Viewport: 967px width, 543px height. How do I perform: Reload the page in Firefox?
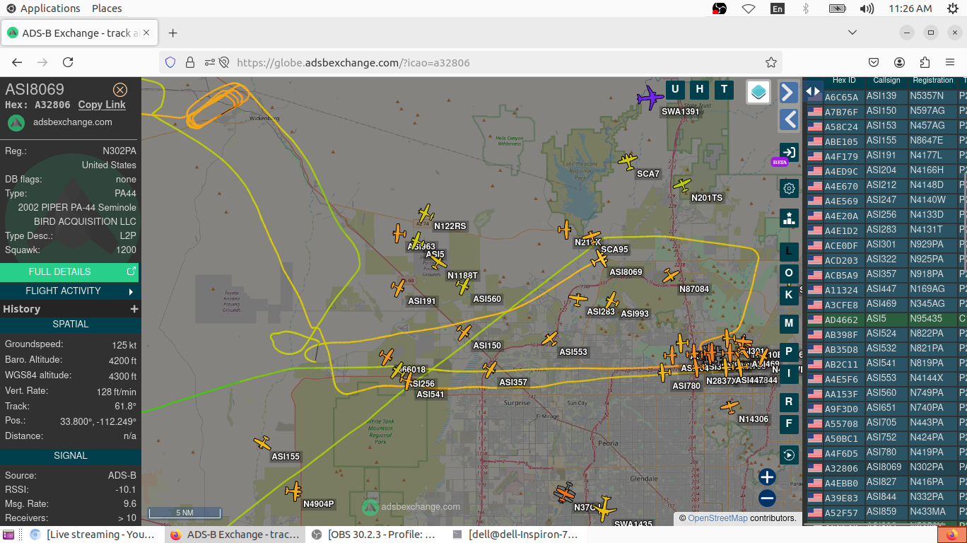pos(68,62)
